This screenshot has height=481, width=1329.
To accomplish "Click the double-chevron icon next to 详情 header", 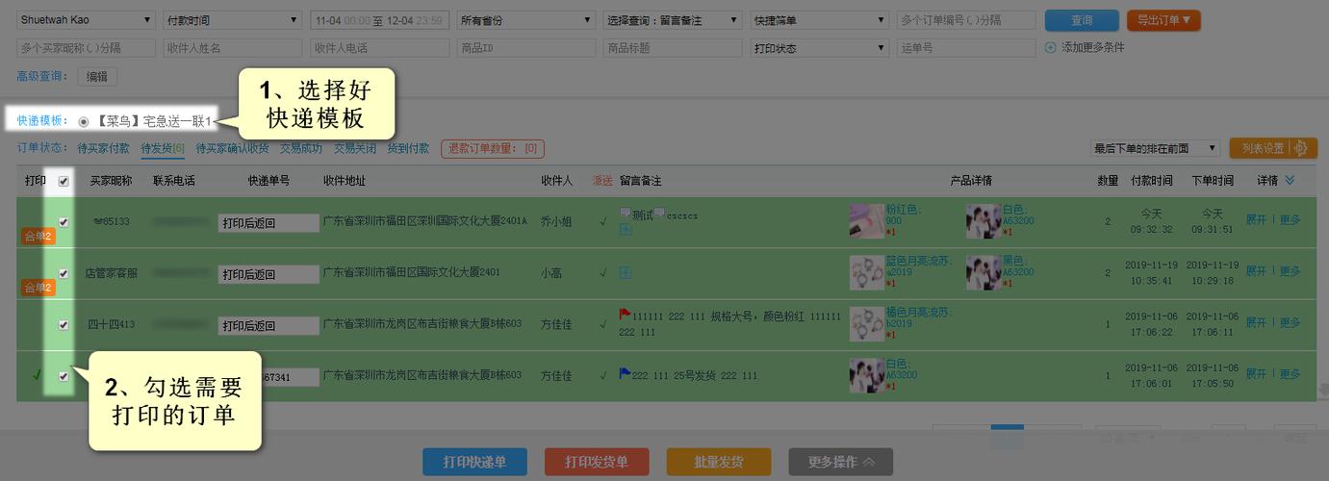I will 1290,180.
